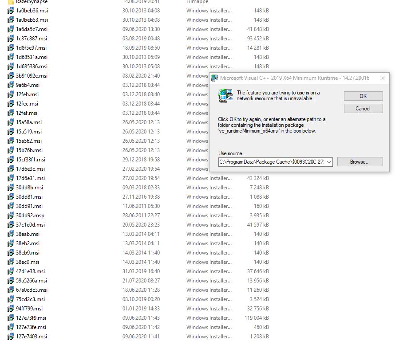This screenshot has width=395, height=341.
Task: Open Browse to locate the installation package
Action: pos(360,162)
